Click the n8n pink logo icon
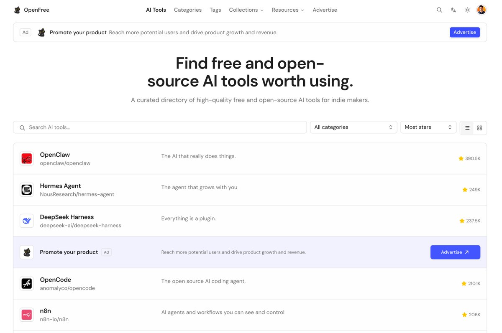This screenshot has height=333, width=502. point(27,315)
